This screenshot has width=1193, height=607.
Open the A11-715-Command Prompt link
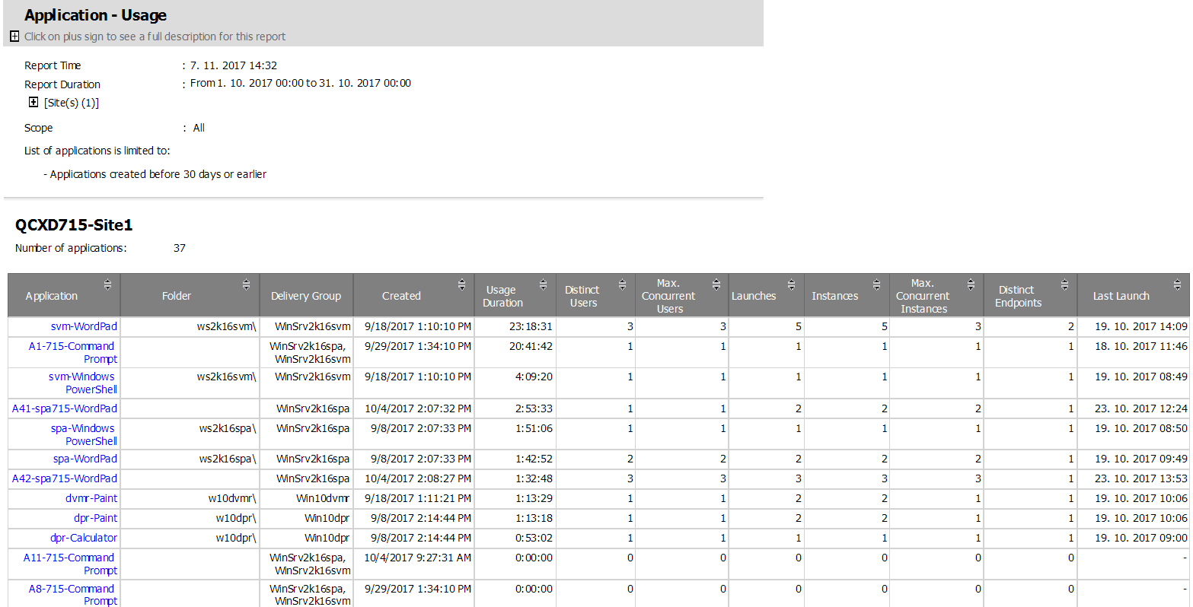[70, 564]
